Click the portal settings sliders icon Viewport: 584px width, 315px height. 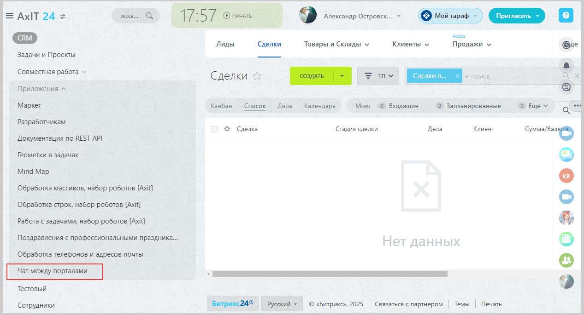pyautogui.click(x=63, y=17)
